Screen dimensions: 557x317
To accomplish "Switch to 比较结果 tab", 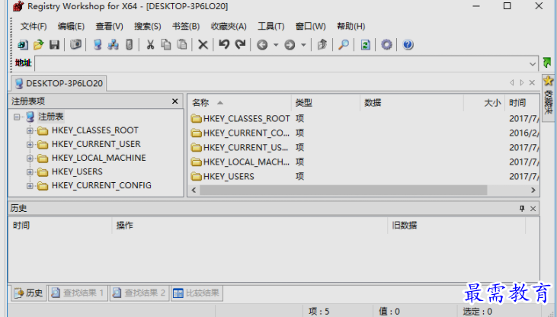I will pos(197,293).
